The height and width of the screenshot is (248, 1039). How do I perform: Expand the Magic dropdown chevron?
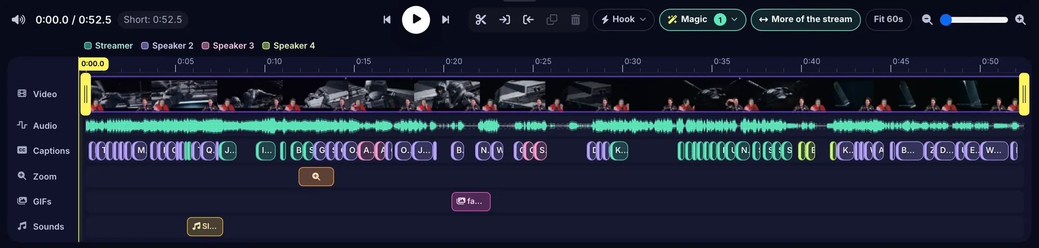[735, 20]
